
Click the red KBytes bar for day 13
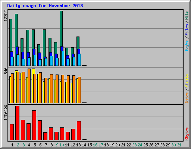79,131
